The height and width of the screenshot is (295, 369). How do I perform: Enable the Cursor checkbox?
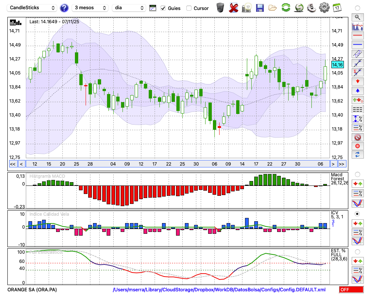[189, 8]
